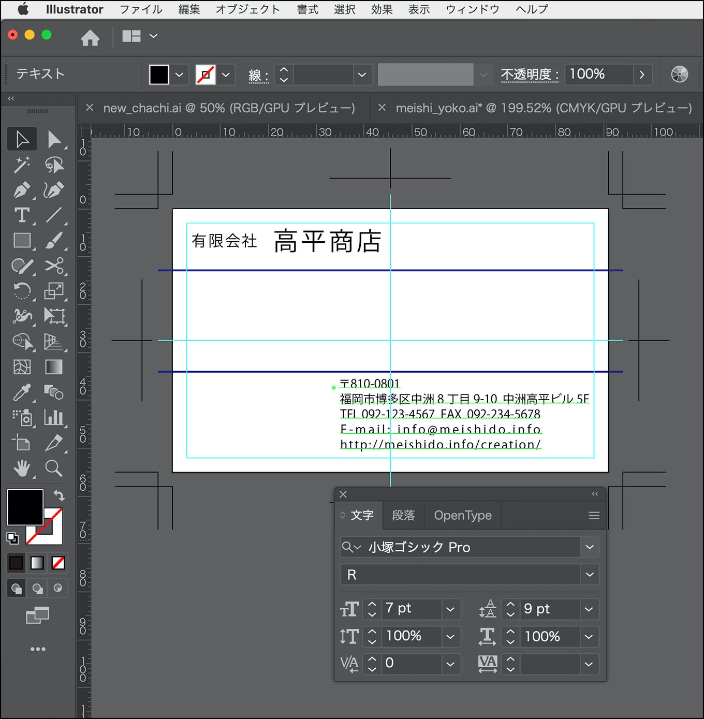Select the Pen tool

click(x=22, y=190)
